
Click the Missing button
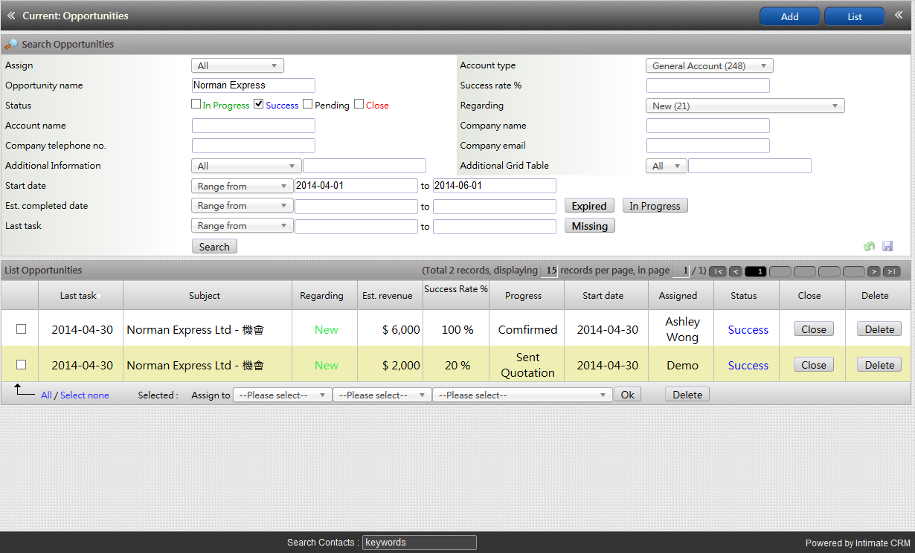(590, 226)
